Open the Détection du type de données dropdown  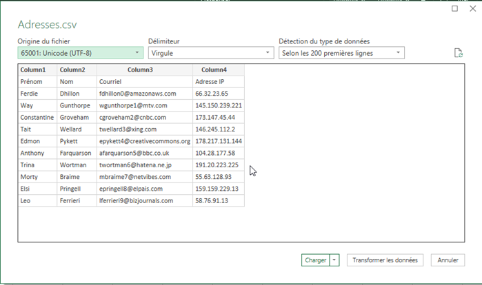(x=341, y=53)
